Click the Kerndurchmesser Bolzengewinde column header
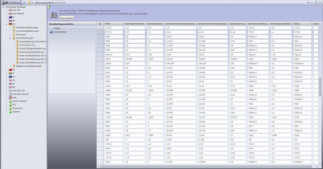This screenshot has height=169, width=323. point(180,24)
